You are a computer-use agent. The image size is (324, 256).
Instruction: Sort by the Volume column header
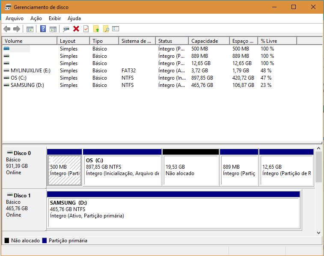(30, 41)
